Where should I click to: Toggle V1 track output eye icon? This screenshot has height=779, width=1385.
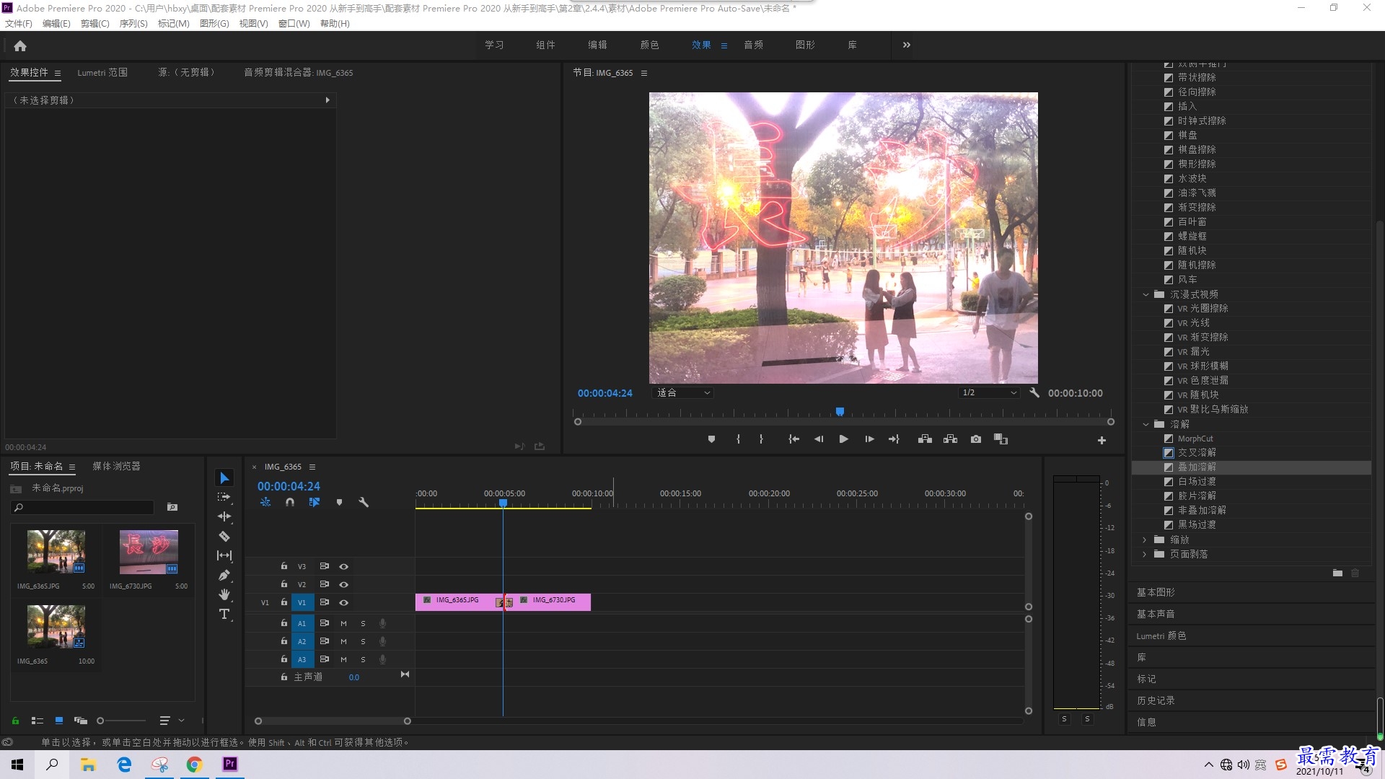[x=344, y=602]
